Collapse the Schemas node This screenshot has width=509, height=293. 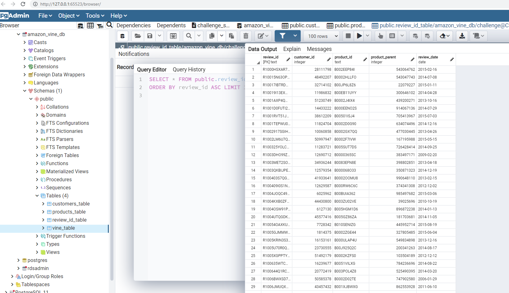coord(25,91)
